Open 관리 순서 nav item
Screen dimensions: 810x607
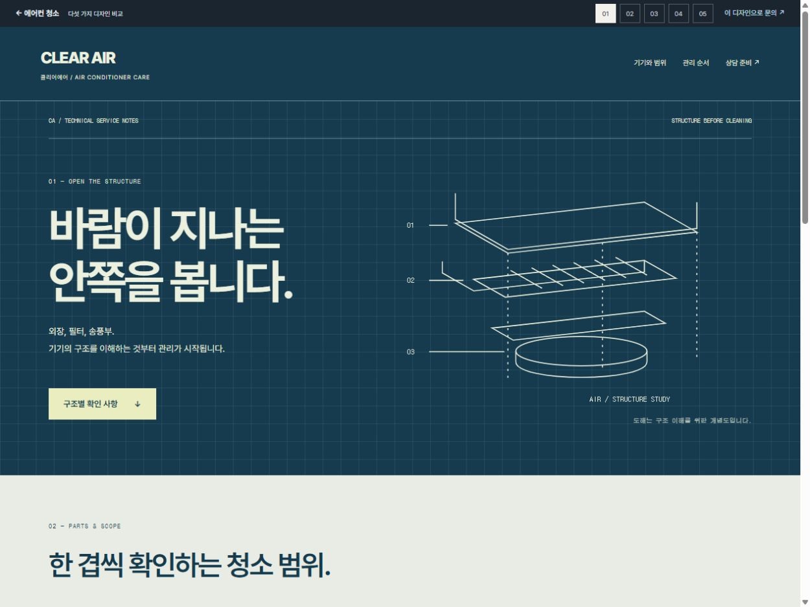click(696, 63)
